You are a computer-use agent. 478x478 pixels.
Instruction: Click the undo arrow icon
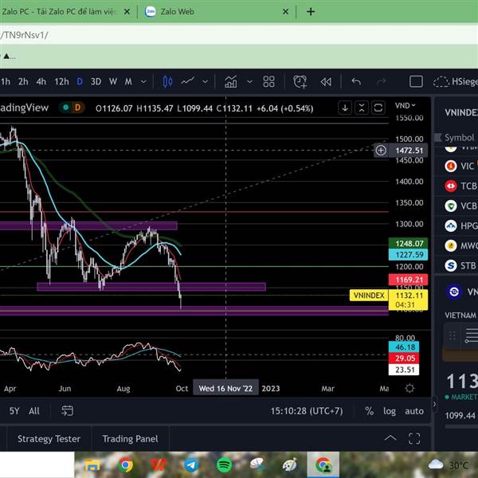coord(356,82)
